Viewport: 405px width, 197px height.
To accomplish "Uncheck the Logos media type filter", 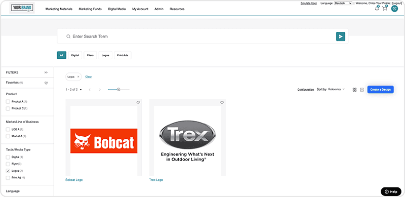I will (8, 171).
